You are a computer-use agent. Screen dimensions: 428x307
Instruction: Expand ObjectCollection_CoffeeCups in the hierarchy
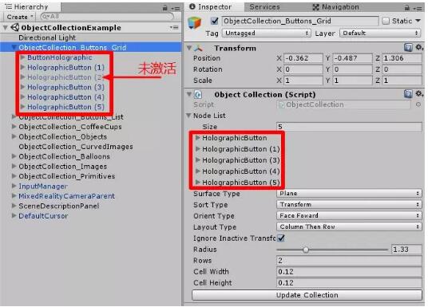pyautogui.click(x=14, y=127)
